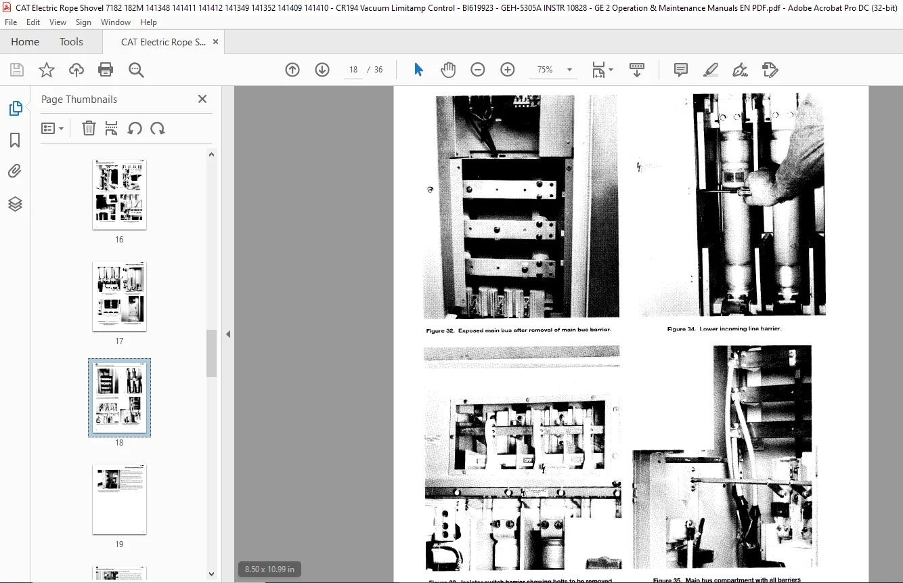903x583 pixels.
Task: Open the thumbnails options dropdown menu
Action: (x=52, y=128)
